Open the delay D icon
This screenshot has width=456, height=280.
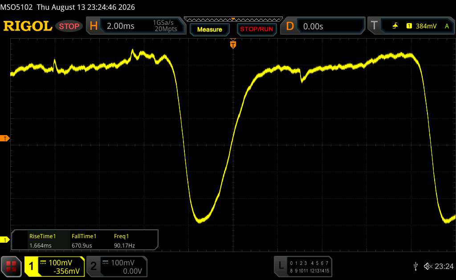tap(290, 26)
